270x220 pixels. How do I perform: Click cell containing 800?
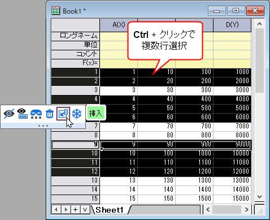pyautogui.click(x=194, y=136)
